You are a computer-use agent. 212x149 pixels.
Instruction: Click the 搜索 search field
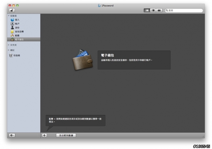tap(184, 10)
